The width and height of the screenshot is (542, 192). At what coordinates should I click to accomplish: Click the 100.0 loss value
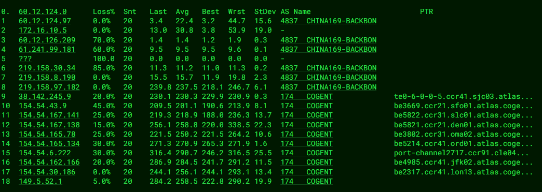pos(104,58)
